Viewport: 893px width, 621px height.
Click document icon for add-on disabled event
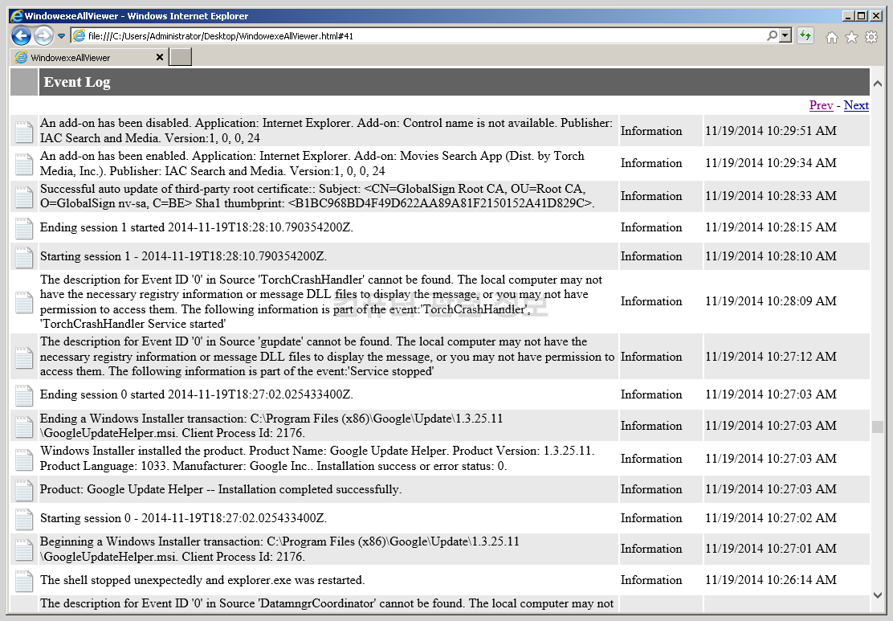24,132
